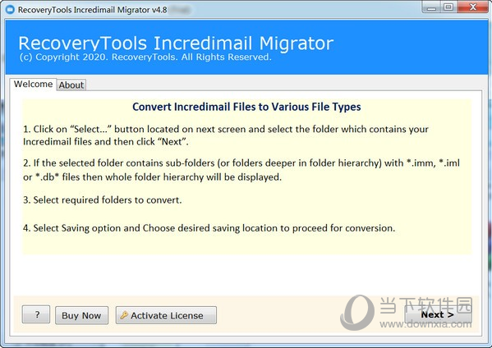Viewport: 492px width, 348px height.
Task: Minimize the Incredimail Migrator window
Action: pyautogui.click(x=432, y=7)
